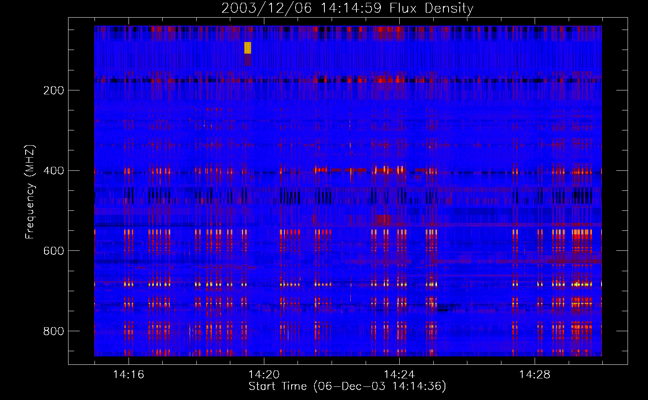Click the 200 frequency tick label

pos(54,90)
